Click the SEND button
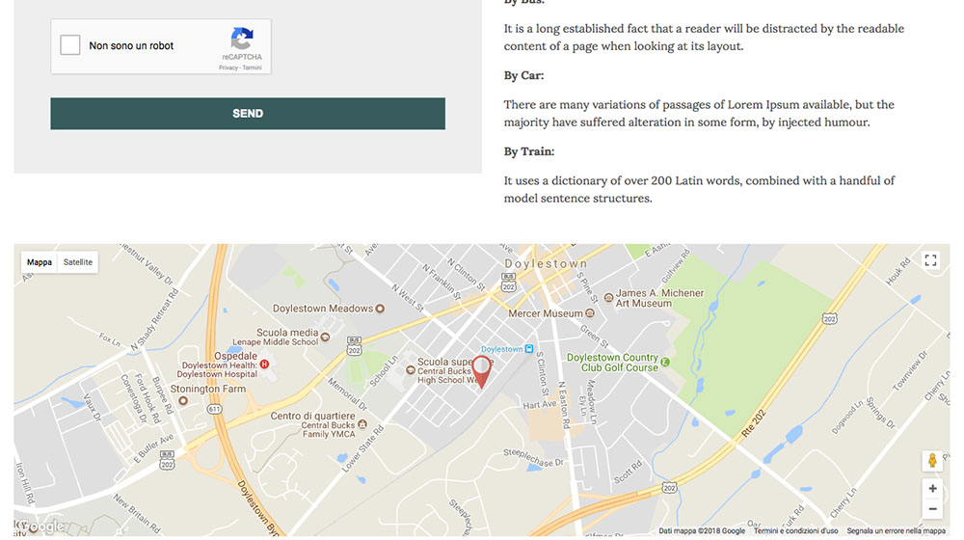This screenshot has height=540, width=964. click(248, 114)
